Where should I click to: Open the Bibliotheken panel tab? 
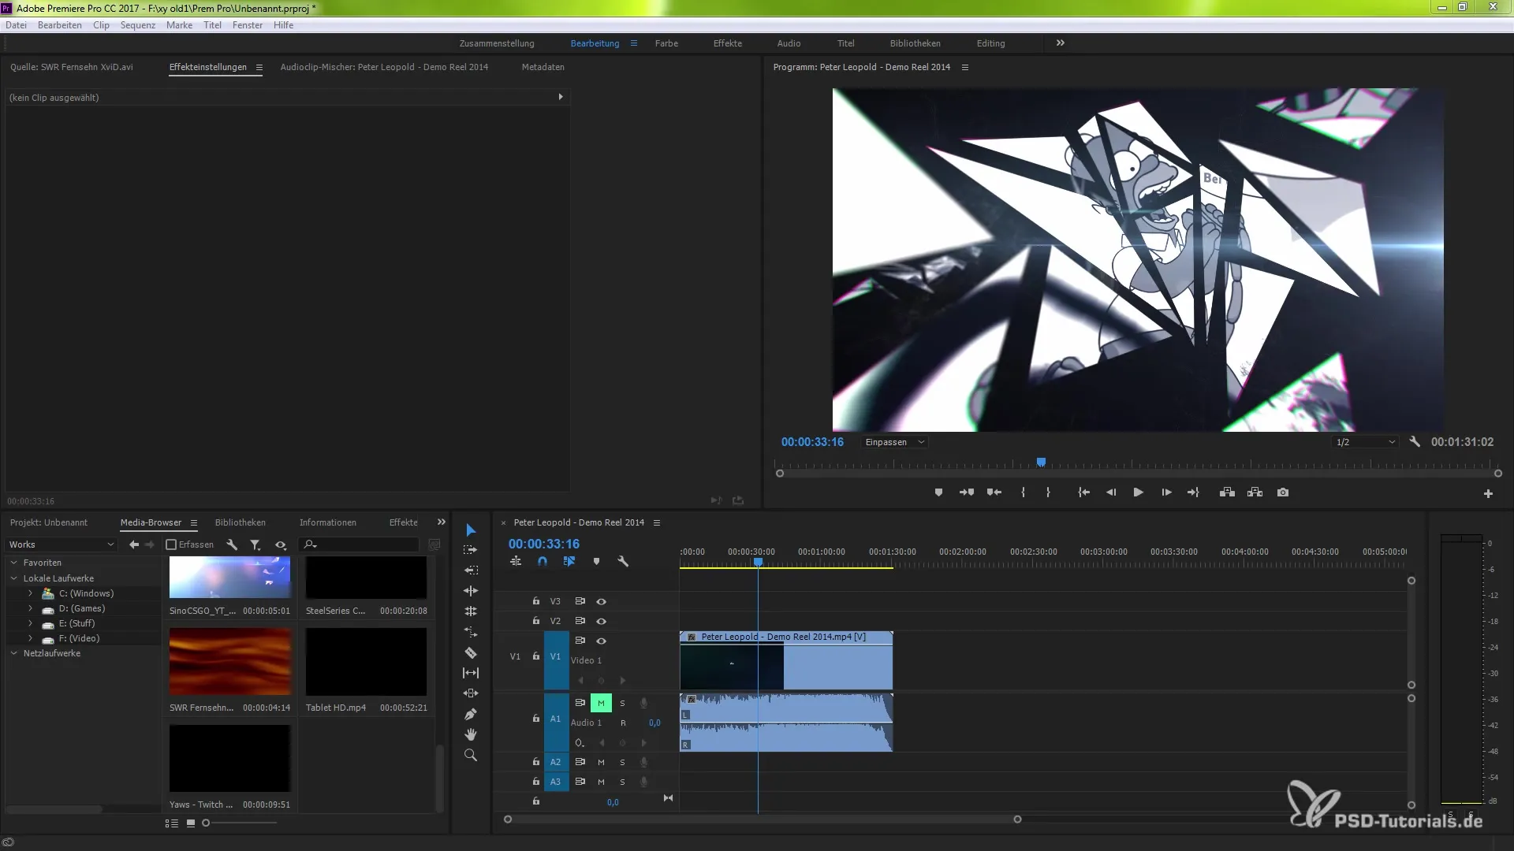(x=241, y=522)
